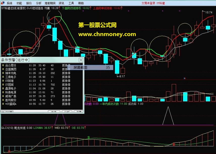Open the 港股期货 menu
216x154 pixels.
pos(50,3)
